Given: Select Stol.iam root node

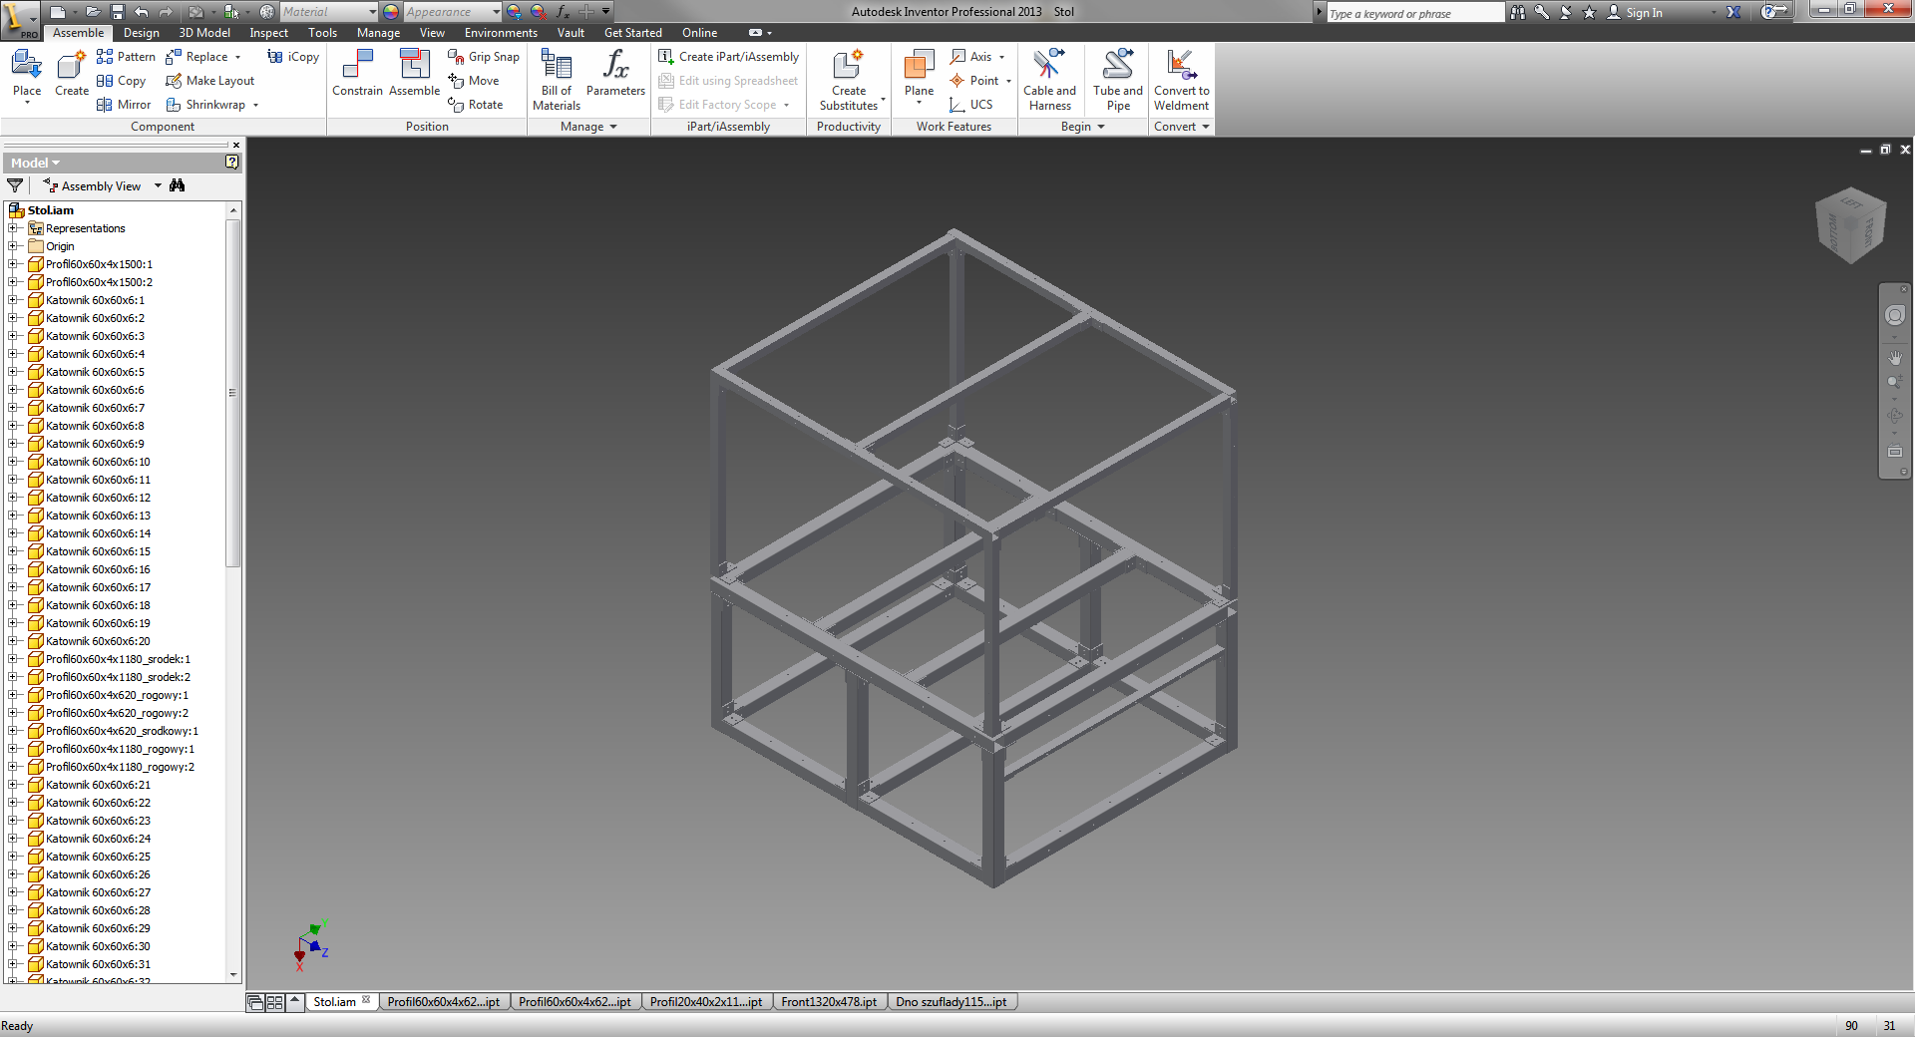Looking at the screenshot, I should pos(51,210).
